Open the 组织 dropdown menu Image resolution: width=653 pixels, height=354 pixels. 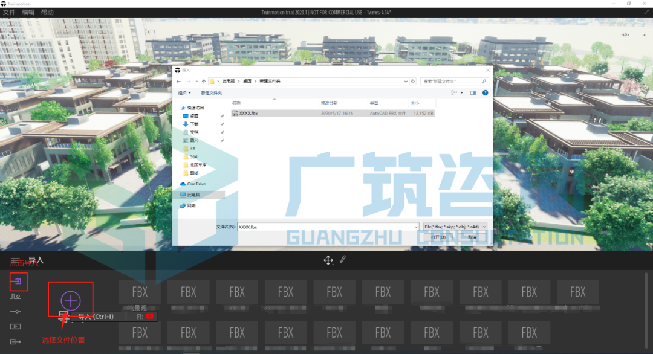[x=184, y=93]
